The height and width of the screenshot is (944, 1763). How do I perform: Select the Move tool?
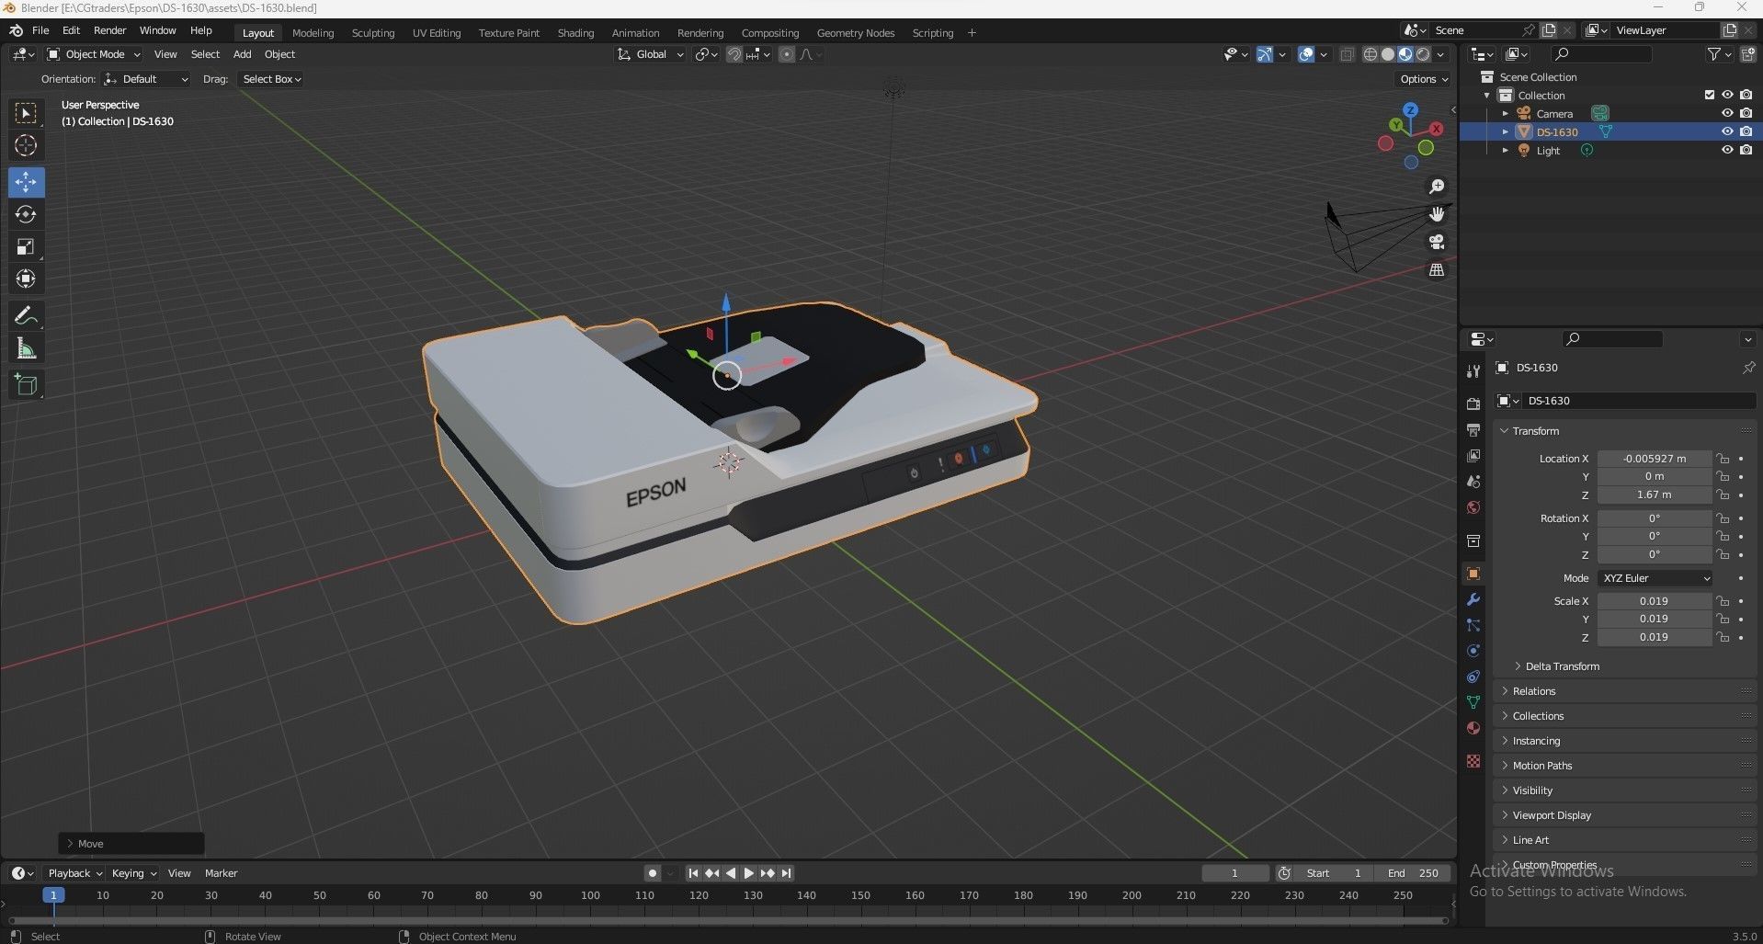click(x=26, y=182)
